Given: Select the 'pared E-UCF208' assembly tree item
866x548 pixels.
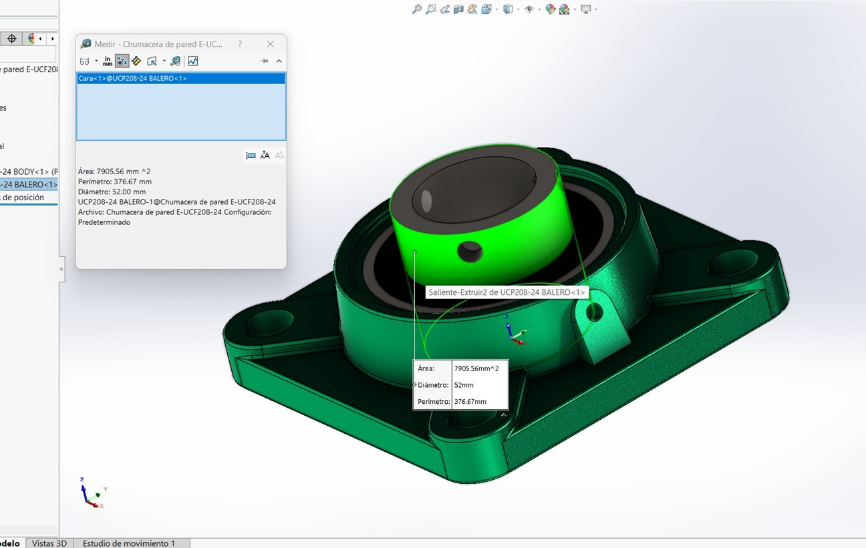Looking at the screenshot, I should point(29,69).
